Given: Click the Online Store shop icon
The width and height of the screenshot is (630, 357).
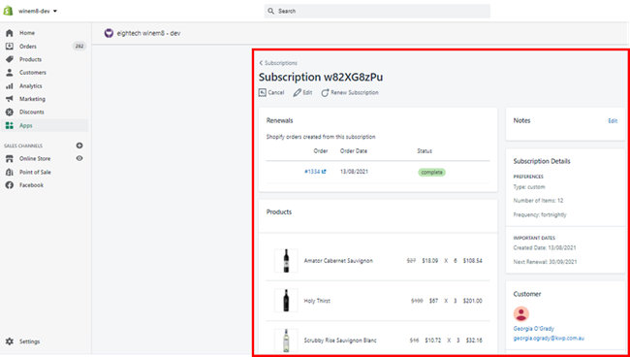Looking at the screenshot, I should (10, 159).
